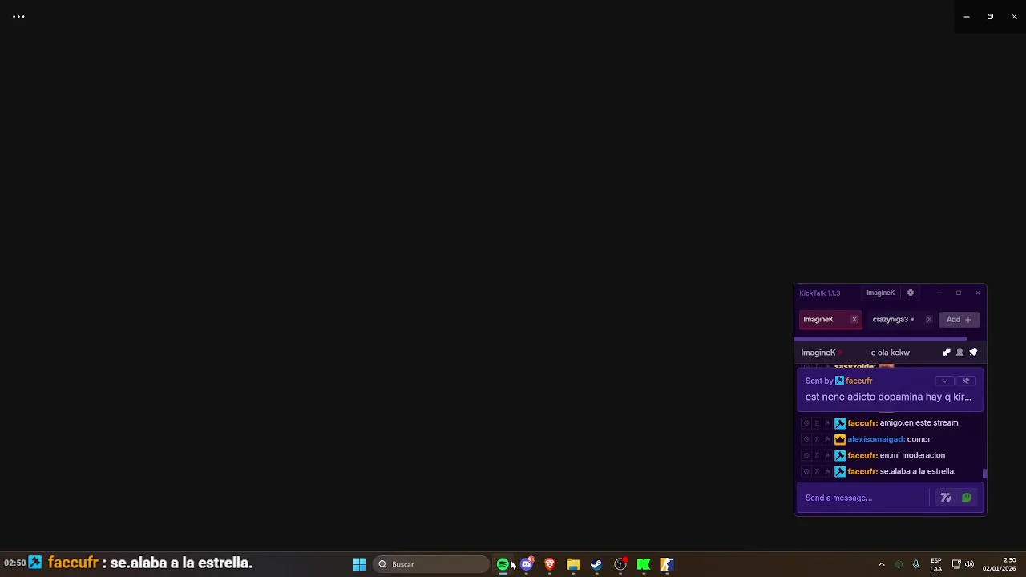Screen dimensions: 1026x577
Task: Click the KickTalk chat scrollbar thumb
Action: pos(984,474)
